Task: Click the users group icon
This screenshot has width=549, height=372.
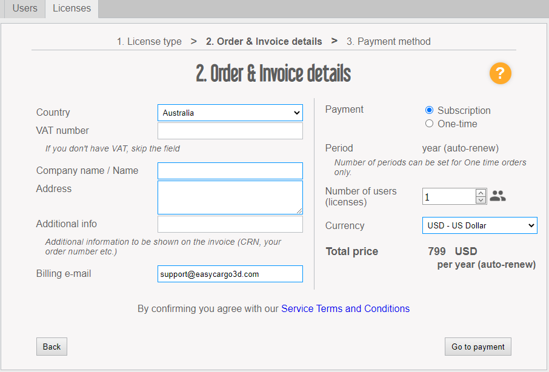Action: (x=497, y=196)
